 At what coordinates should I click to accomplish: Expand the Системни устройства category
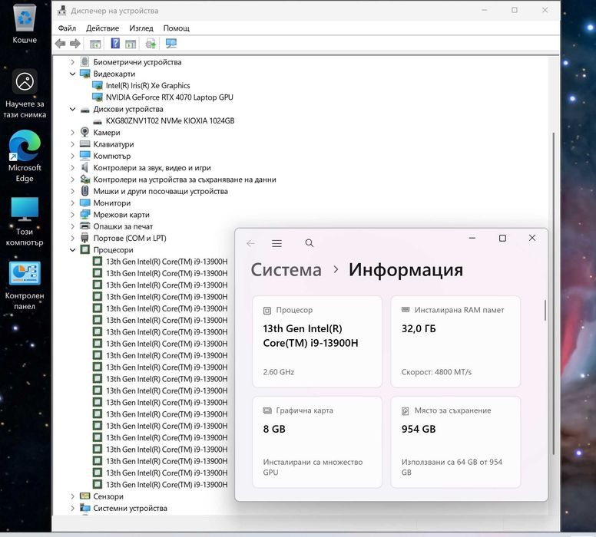point(73,508)
